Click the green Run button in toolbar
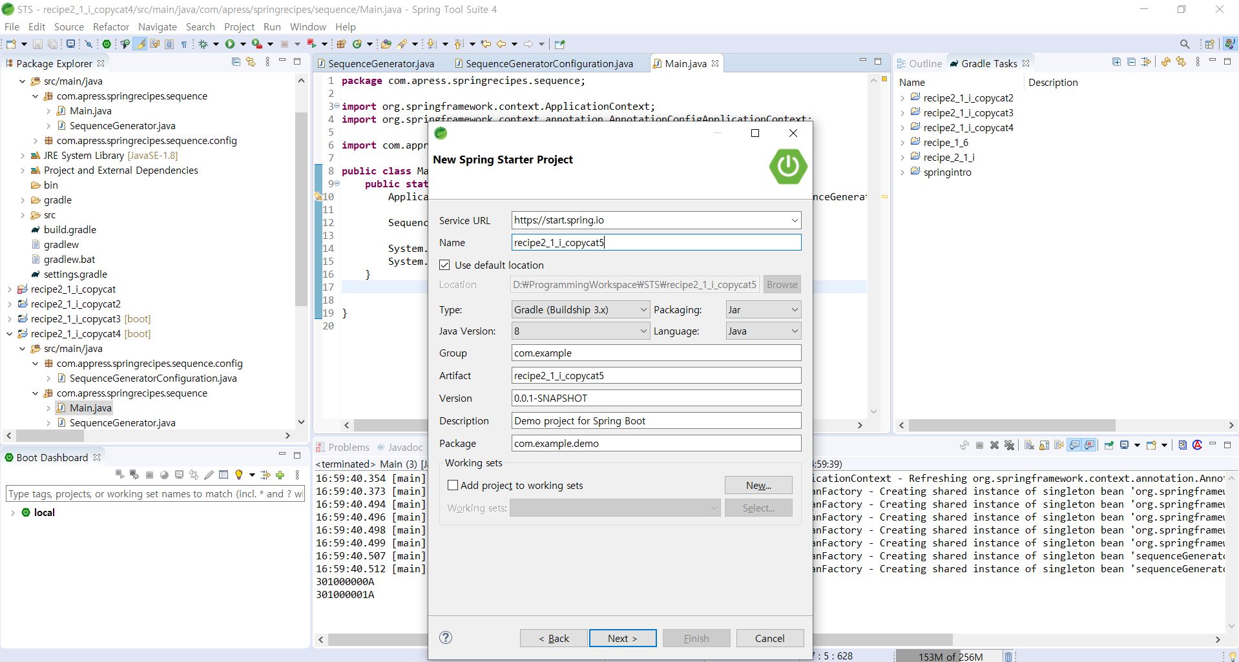Image resolution: width=1239 pixels, height=662 pixels. [230, 44]
